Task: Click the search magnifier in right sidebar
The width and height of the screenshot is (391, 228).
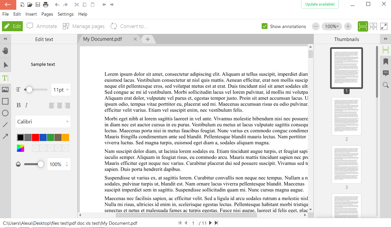Action: click(x=386, y=85)
